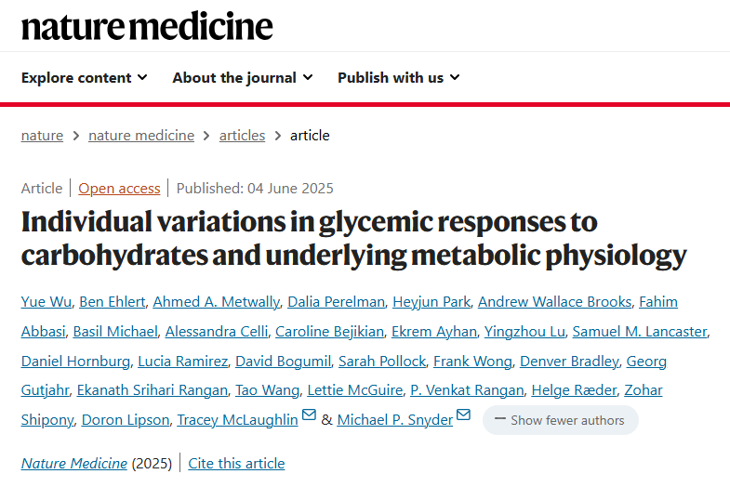Open Cite this article link

coord(236,463)
